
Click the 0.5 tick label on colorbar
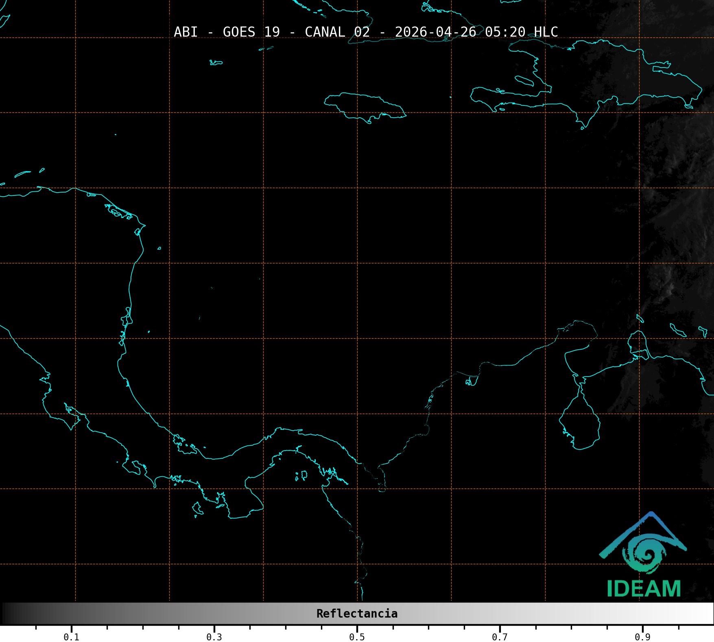click(x=357, y=637)
